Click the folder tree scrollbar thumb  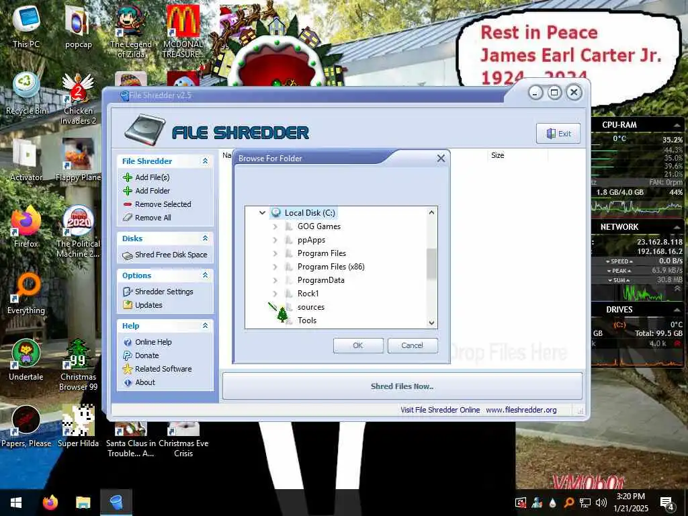[432, 263]
